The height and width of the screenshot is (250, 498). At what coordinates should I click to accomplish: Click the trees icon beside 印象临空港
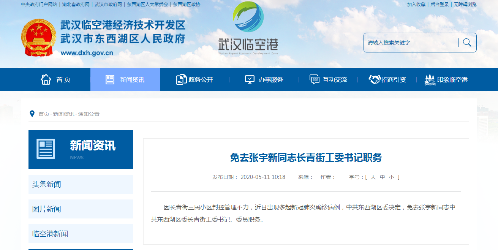(430, 79)
